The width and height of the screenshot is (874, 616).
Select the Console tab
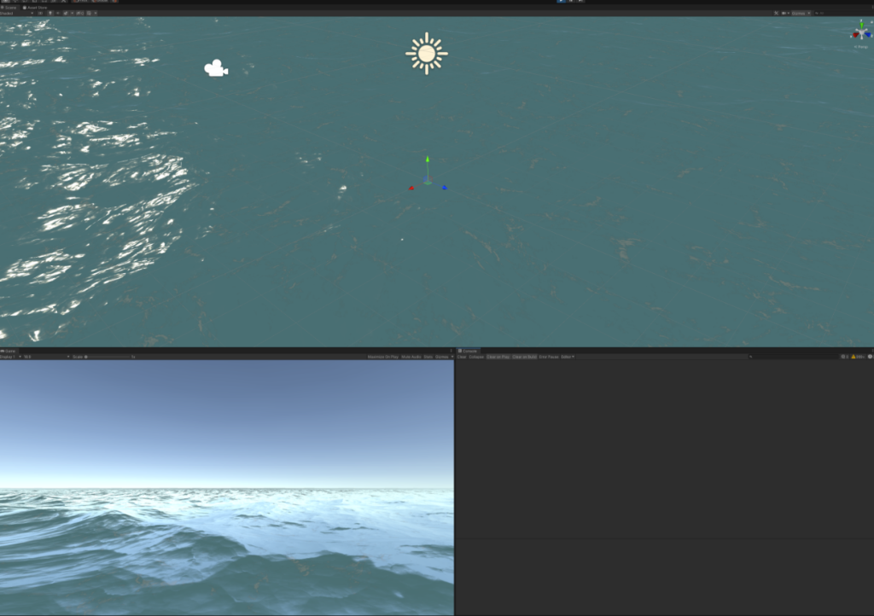click(x=469, y=351)
